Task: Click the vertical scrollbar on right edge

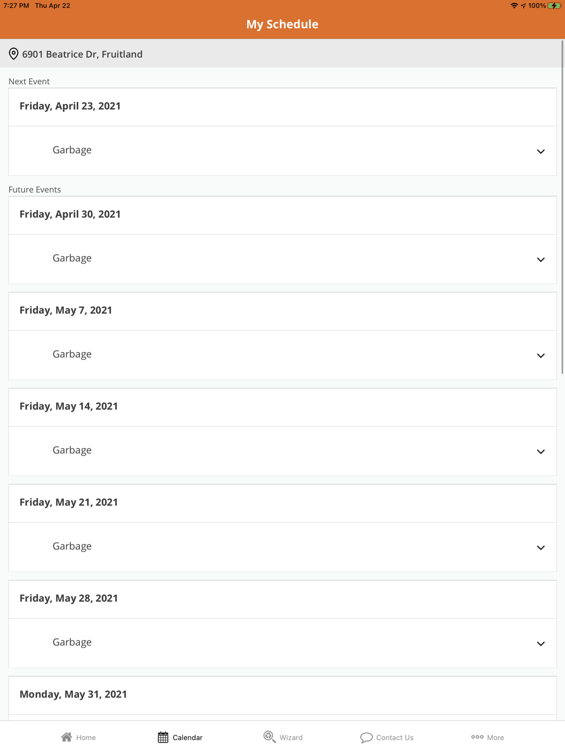Action: click(562, 207)
